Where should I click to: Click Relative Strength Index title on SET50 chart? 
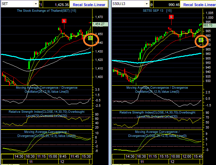(157, 114)
